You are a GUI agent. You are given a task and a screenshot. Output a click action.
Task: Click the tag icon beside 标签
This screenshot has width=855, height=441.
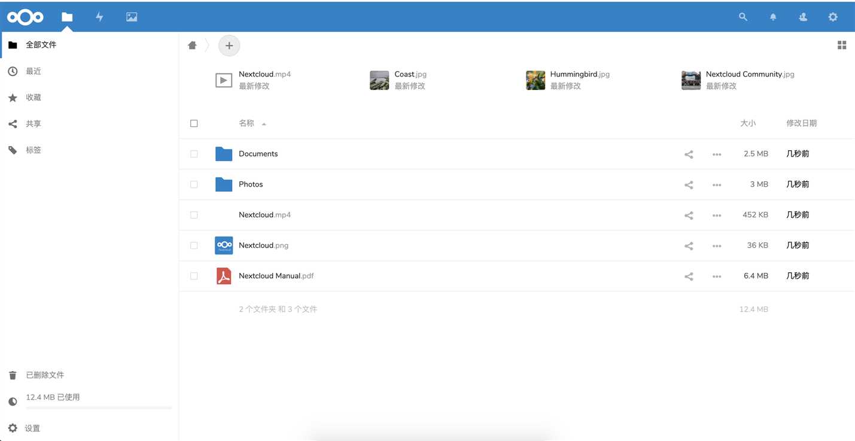click(13, 150)
